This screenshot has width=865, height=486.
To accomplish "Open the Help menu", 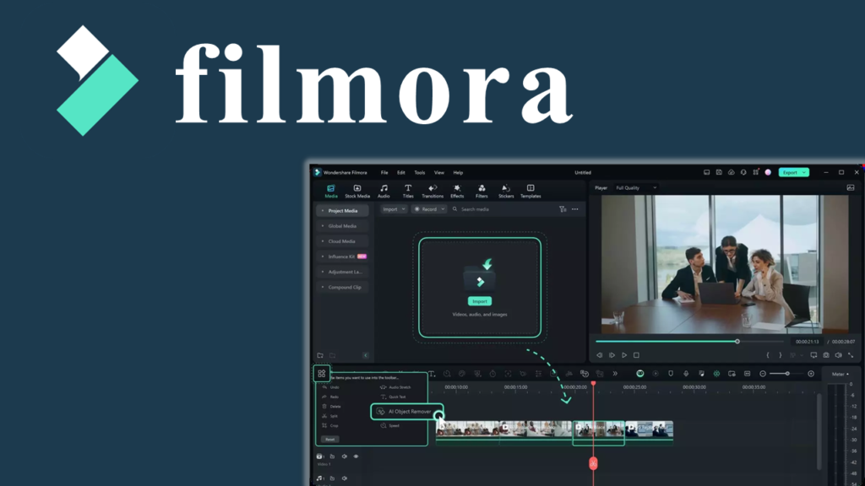I will [458, 172].
